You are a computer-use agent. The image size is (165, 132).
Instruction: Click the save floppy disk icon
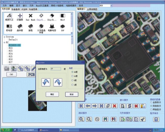(x=156, y=119)
